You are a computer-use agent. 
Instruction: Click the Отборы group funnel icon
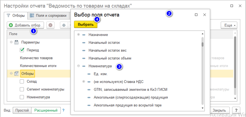point(16,74)
